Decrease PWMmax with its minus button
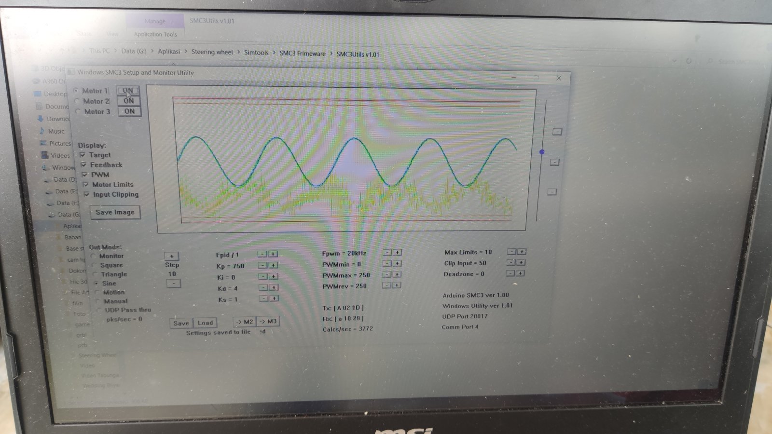 pyautogui.click(x=387, y=274)
